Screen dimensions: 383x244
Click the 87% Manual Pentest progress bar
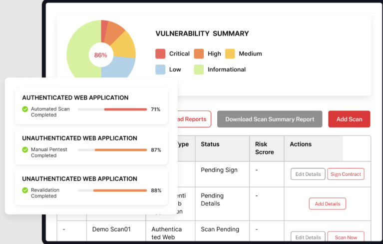tap(112, 150)
